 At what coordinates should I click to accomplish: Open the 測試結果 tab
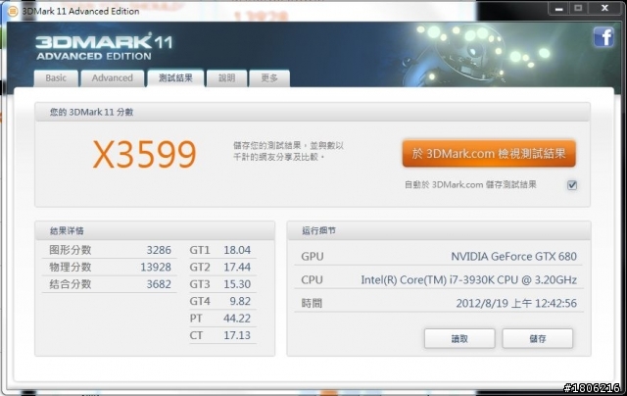175,78
